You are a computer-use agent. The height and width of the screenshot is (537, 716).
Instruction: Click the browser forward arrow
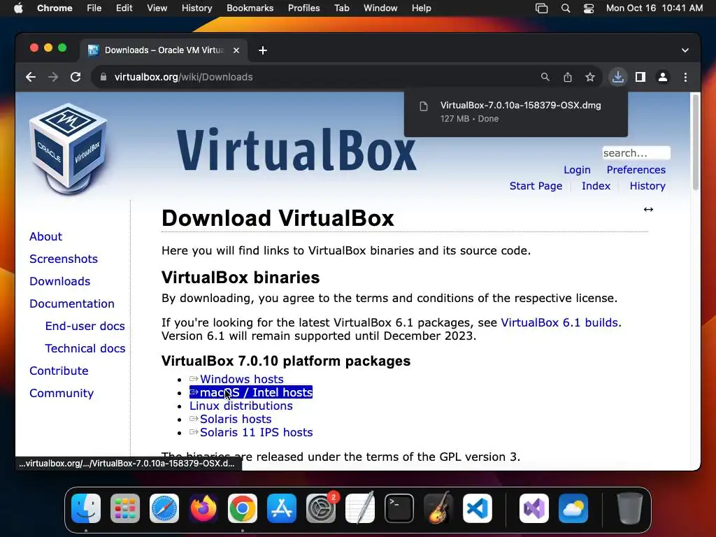53,77
